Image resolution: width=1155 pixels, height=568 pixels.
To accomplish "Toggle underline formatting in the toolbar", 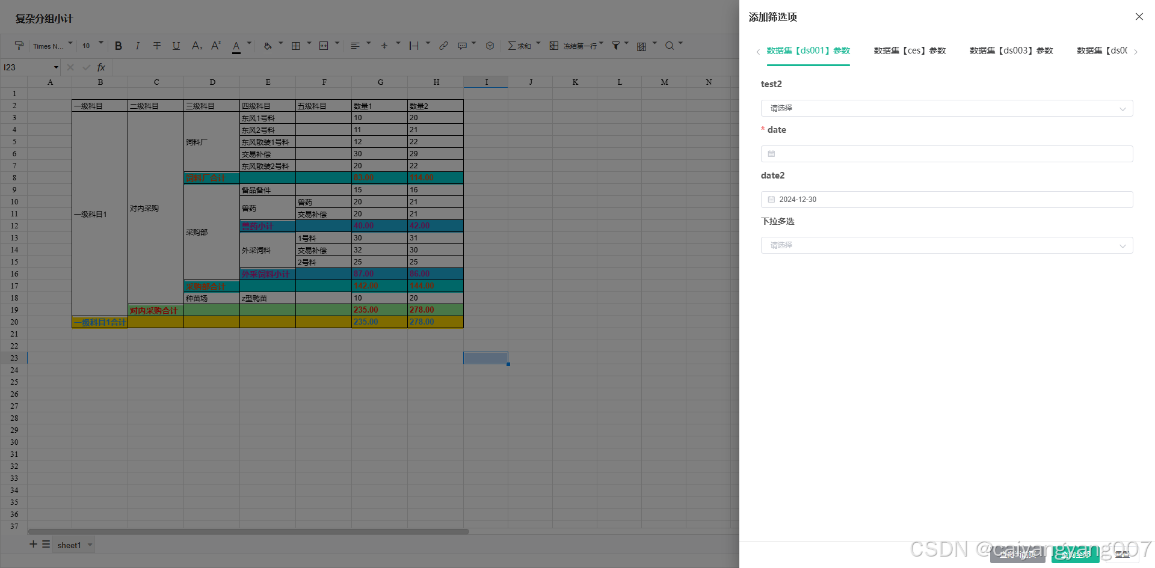I will tap(176, 46).
